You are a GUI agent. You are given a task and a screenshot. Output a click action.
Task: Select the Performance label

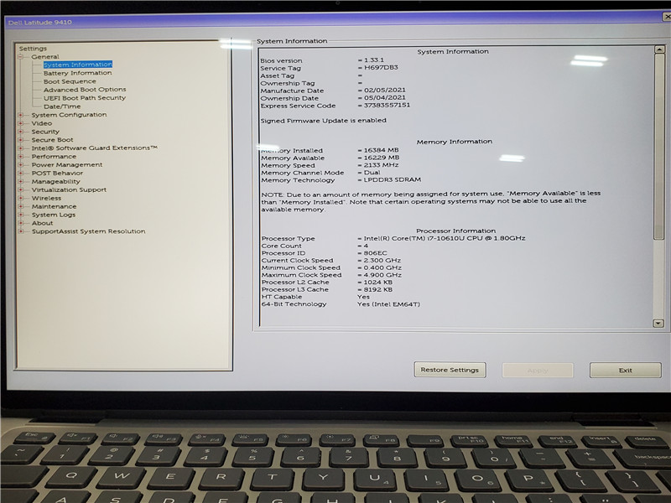tap(54, 157)
